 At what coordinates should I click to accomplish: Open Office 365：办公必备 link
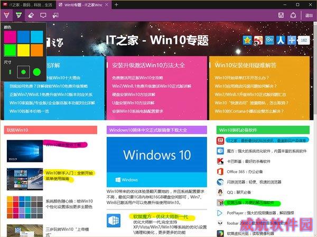pos(245,171)
